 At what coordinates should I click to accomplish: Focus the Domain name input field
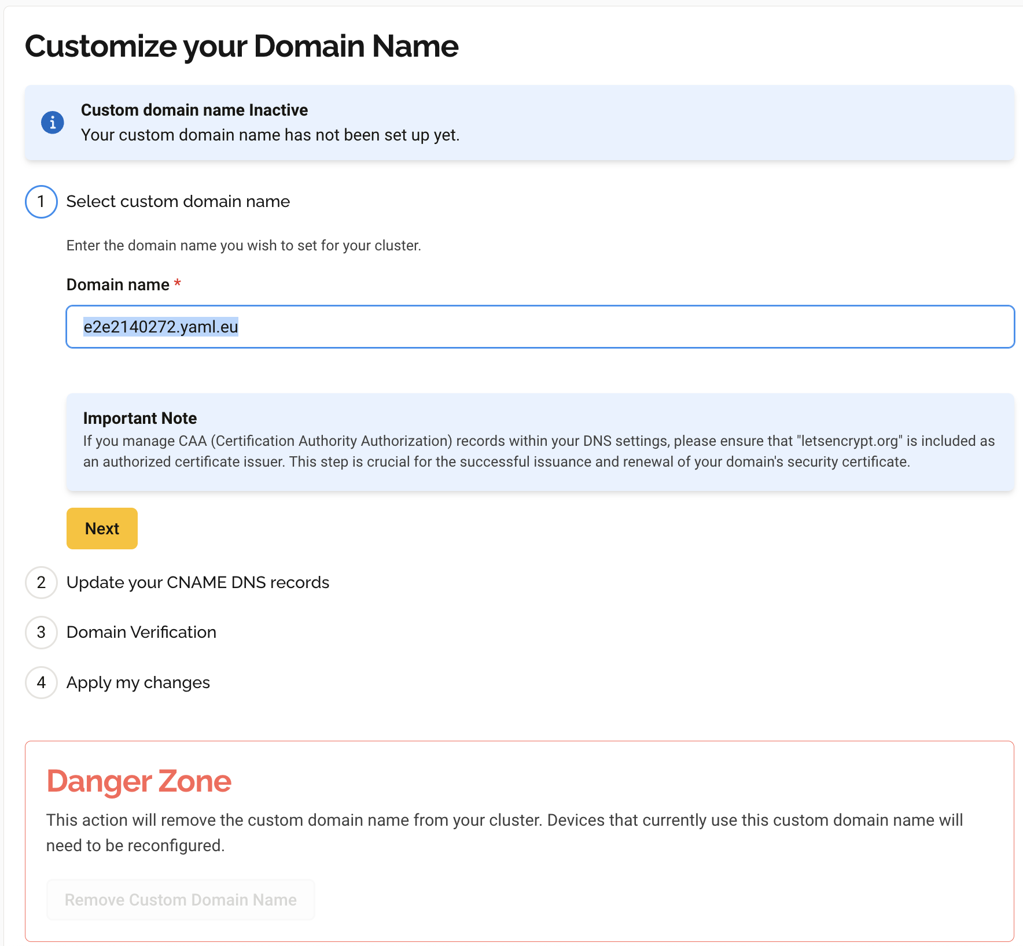(x=540, y=327)
